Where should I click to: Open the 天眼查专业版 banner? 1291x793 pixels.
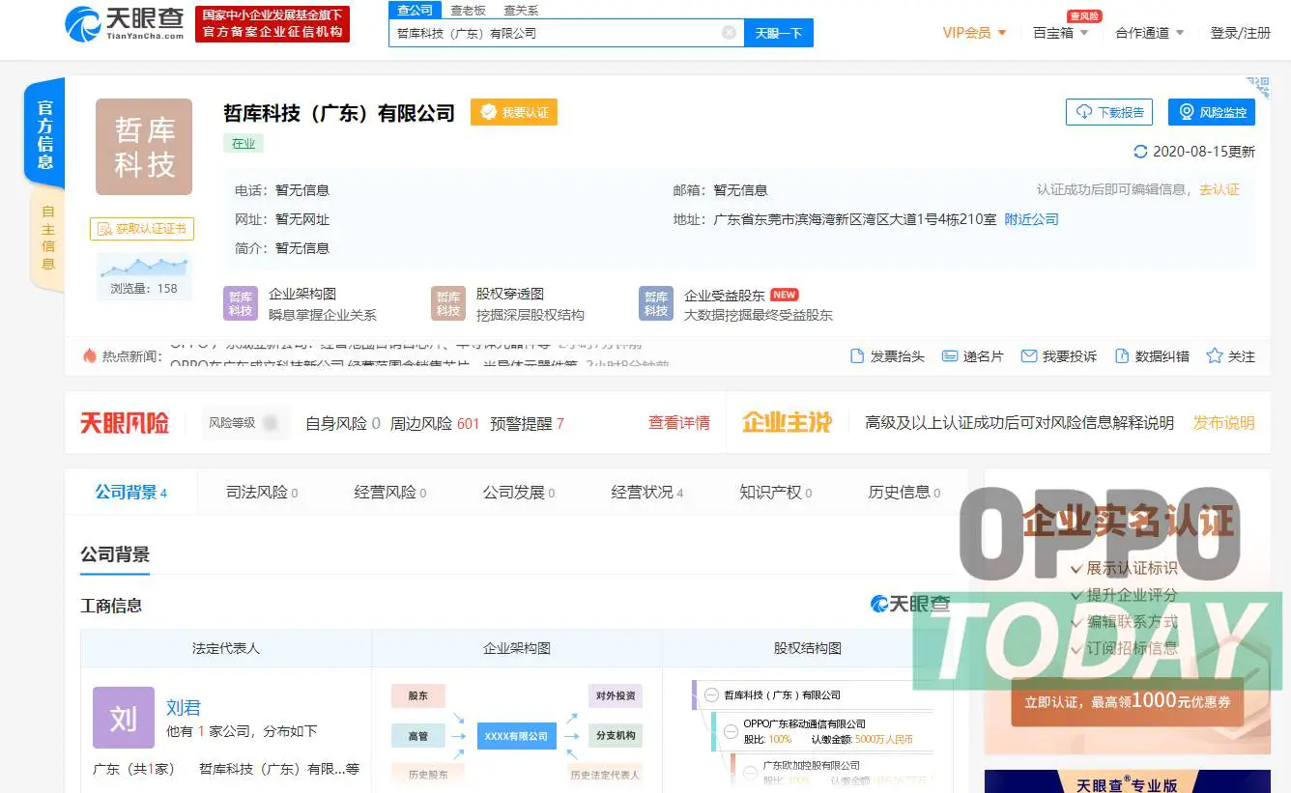pos(1127,781)
